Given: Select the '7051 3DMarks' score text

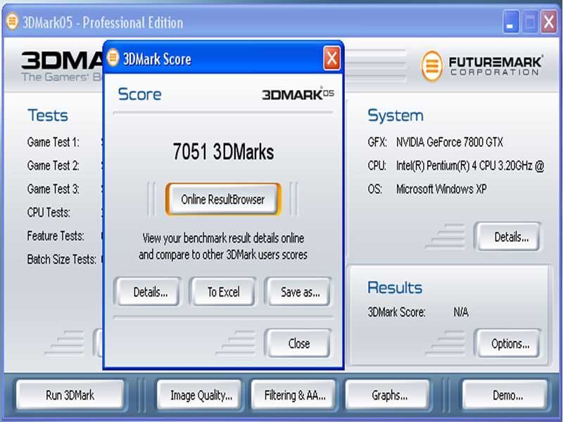Looking at the screenshot, I should (223, 151).
